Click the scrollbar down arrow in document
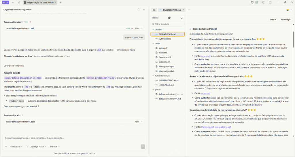The width and height of the screenshot is (295, 157). pos(294,136)
